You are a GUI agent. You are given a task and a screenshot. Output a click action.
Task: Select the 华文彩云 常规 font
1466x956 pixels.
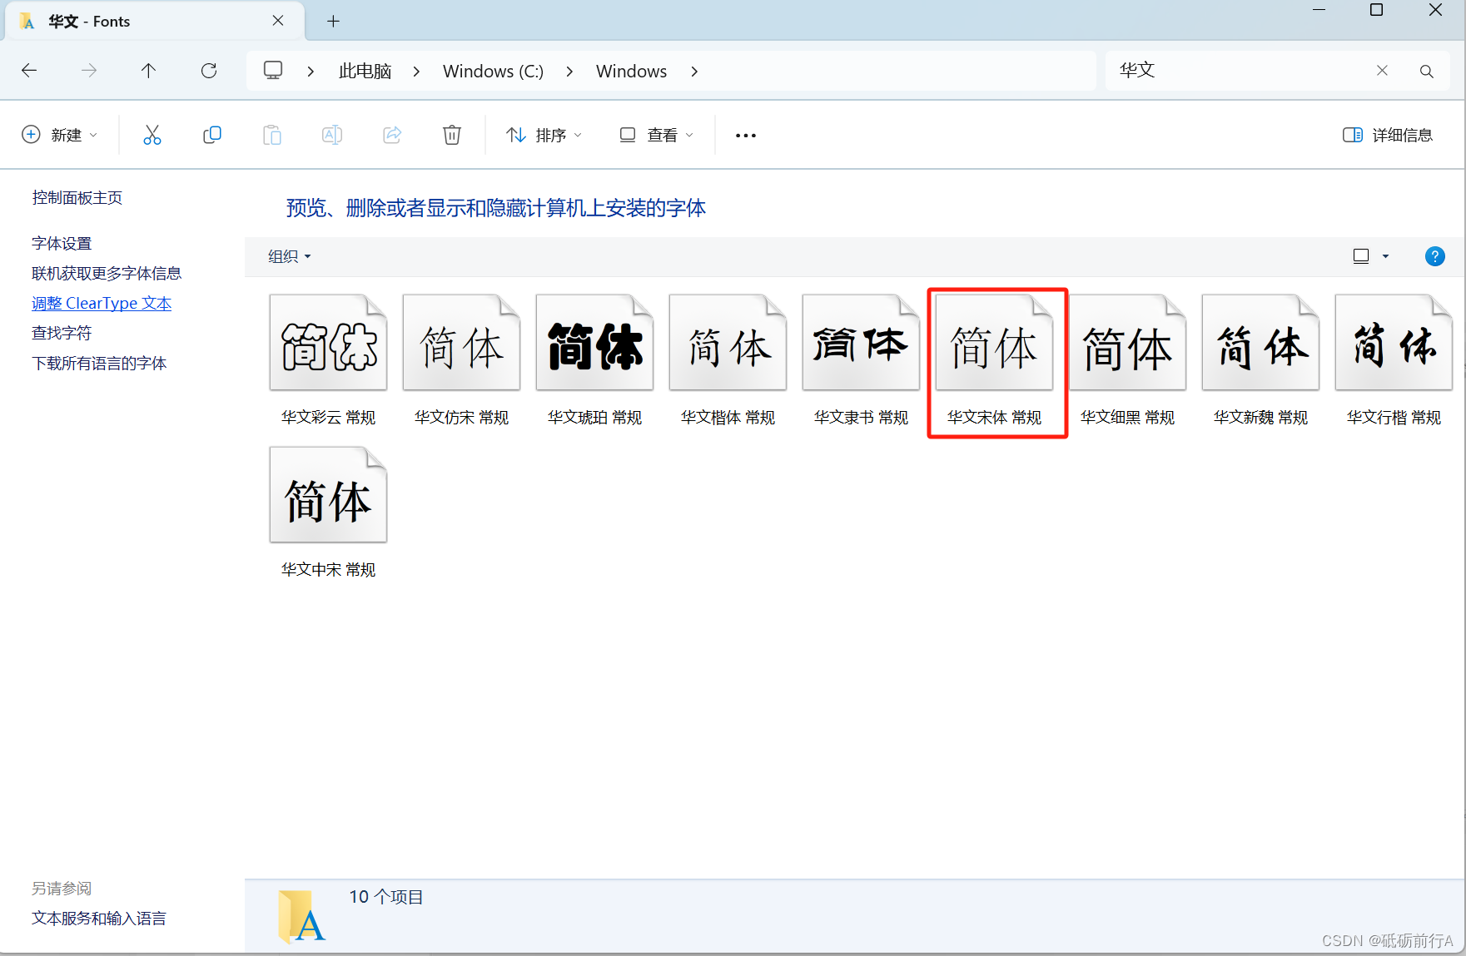(329, 360)
